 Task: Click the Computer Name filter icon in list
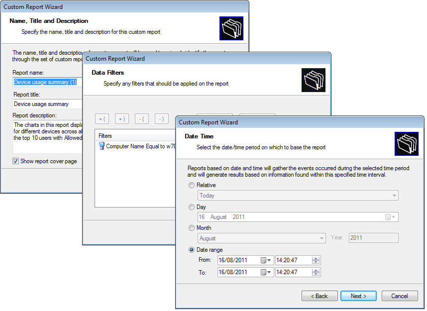[x=102, y=146]
